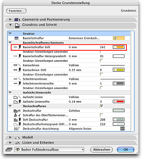
Task: Click pen number 242 value
Action: 103,47
